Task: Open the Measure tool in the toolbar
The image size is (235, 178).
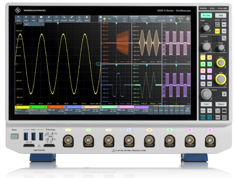Action: (x=71, y=18)
